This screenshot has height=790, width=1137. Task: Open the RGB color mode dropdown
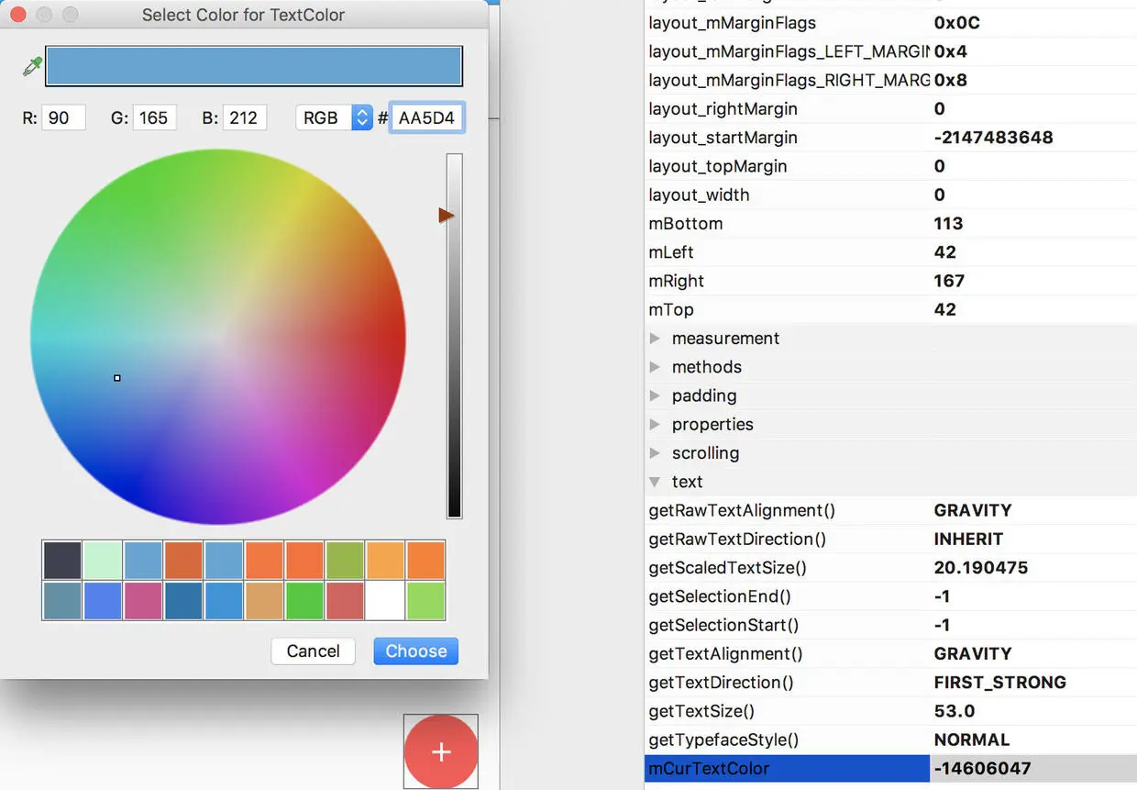coord(334,117)
